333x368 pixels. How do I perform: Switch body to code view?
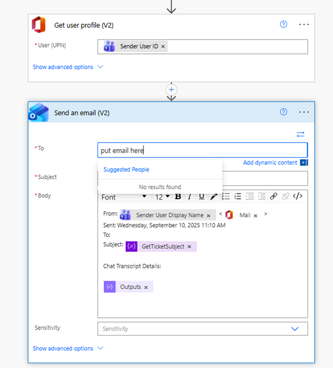point(298,196)
